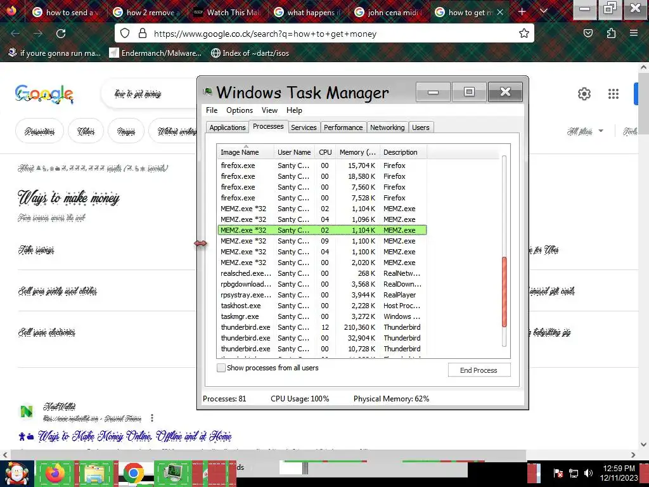This screenshot has height=487, width=649.
Task: Select the highlighted MEMZ.exe *32 row
Action: tap(322, 230)
